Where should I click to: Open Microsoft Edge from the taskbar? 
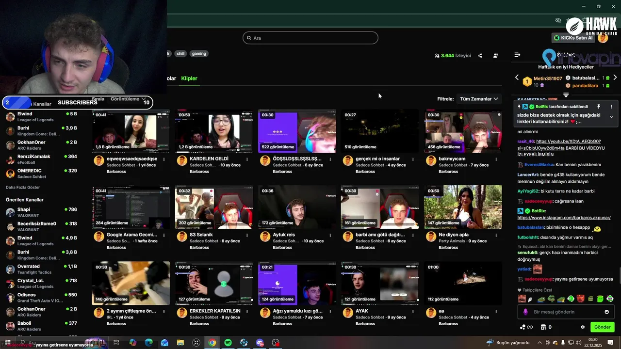149,343
